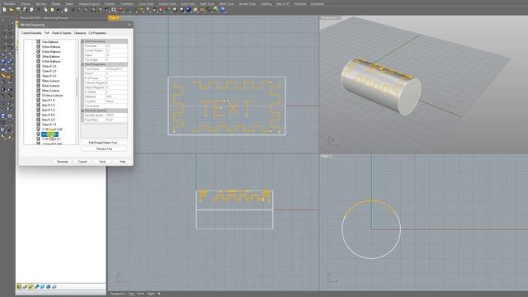Click the Right viewport title label
The image size is (528, 297).
pyautogui.click(x=327, y=156)
